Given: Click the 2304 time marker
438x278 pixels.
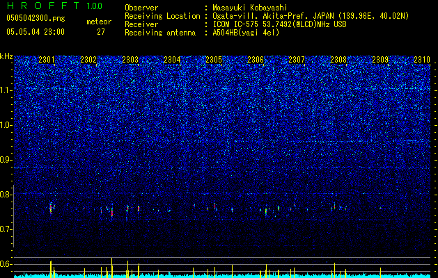Looking at the screenshot, I should [172, 59].
